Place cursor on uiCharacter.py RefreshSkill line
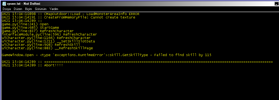This screenshot has height=100, width=279. [x=41, y=44]
